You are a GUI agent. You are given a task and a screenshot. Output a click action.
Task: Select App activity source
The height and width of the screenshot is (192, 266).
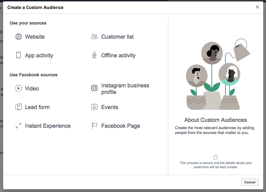click(x=39, y=55)
